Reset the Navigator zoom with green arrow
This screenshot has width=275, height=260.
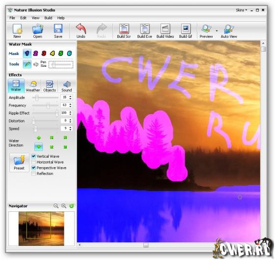coord(72,206)
